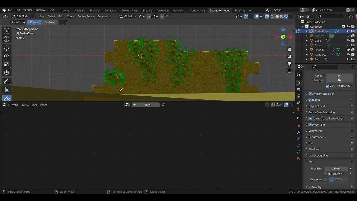
Task: Hide the Cube object in the outliner
Action: (x=348, y=40)
